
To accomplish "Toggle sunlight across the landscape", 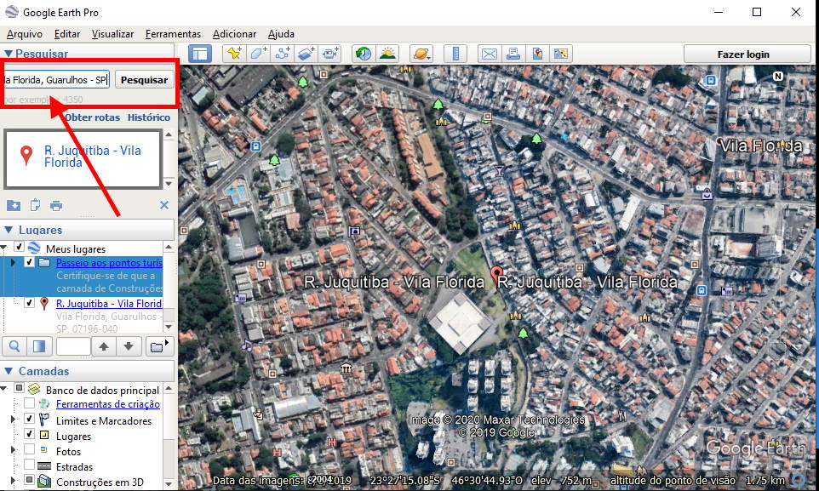I will tap(387, 54).
